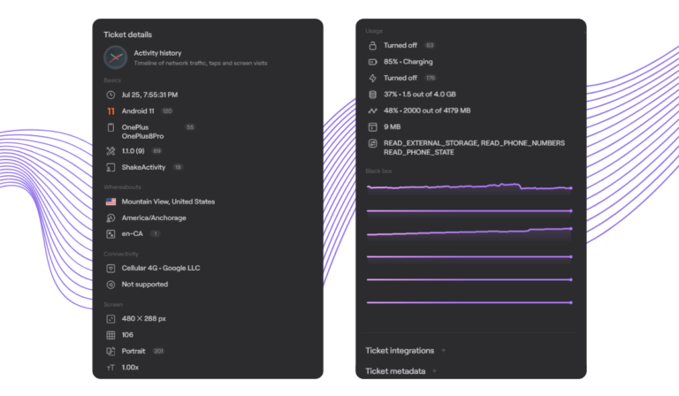This screenshot has width=679, height=396.
Task: Click the timezone icon beside America/Anchorage
Action: pos(111,217)
